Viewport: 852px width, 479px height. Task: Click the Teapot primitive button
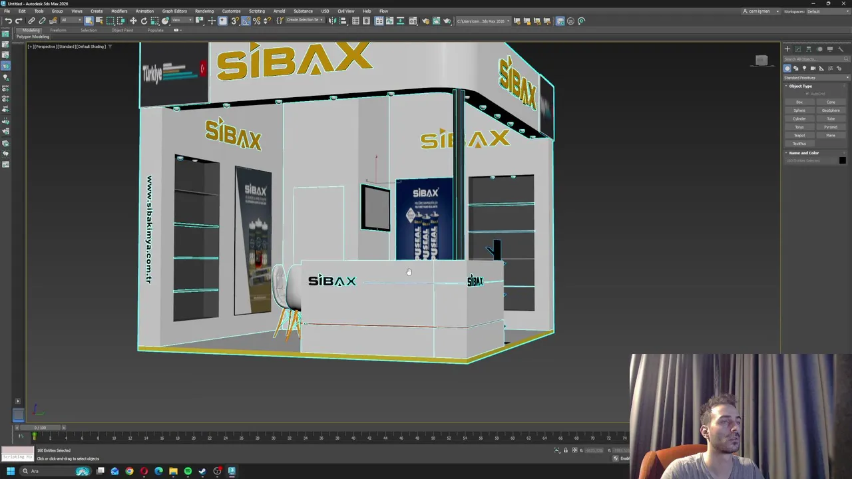point(799,135)
